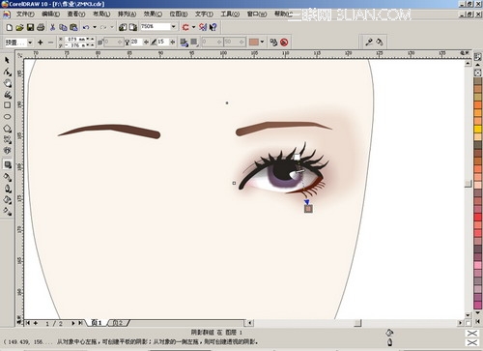Select the Ellipse tool

7,117
